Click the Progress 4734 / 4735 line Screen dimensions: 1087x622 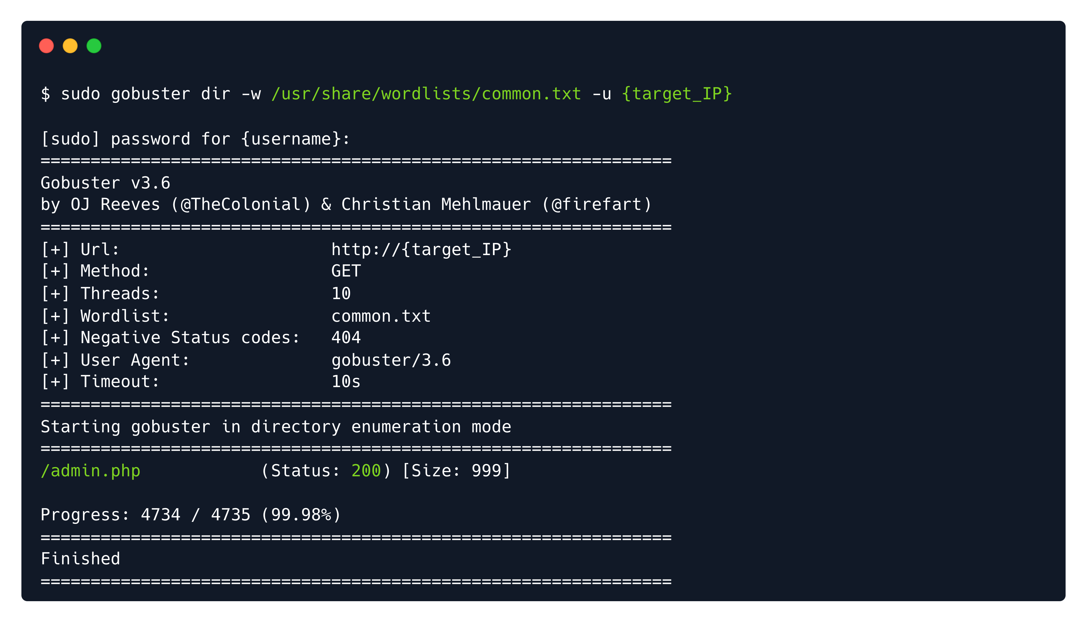[x=191, y=515]
